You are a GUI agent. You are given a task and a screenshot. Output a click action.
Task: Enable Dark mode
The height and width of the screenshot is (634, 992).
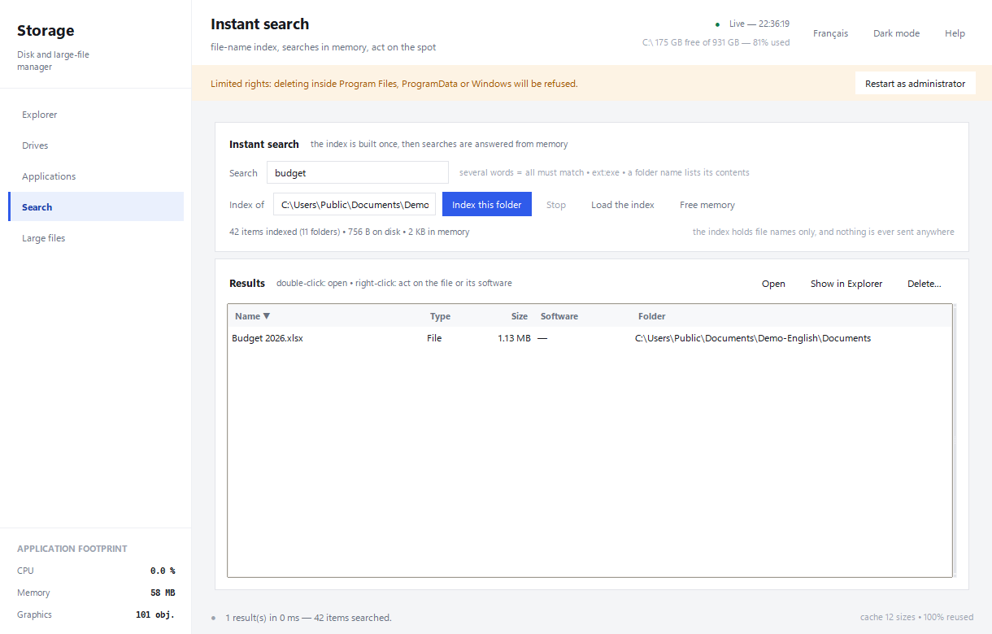pos(896,33)
